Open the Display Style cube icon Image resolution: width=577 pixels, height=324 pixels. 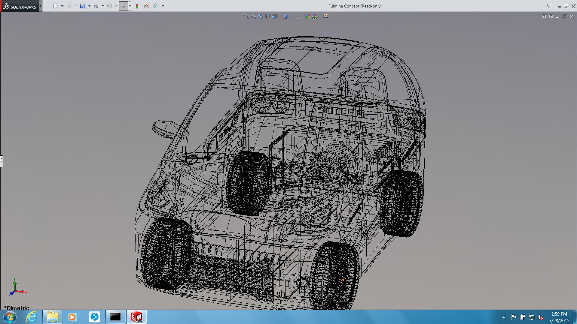click(x=285, y=16)
